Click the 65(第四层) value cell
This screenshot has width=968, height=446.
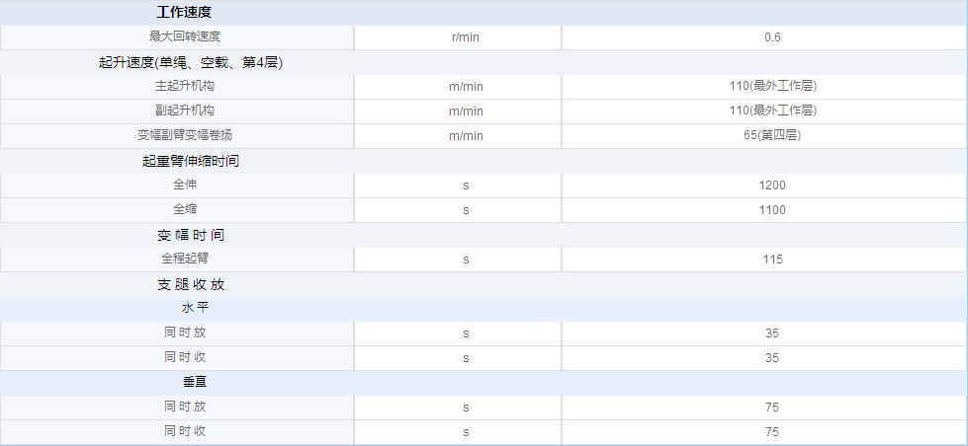point(772,135)
